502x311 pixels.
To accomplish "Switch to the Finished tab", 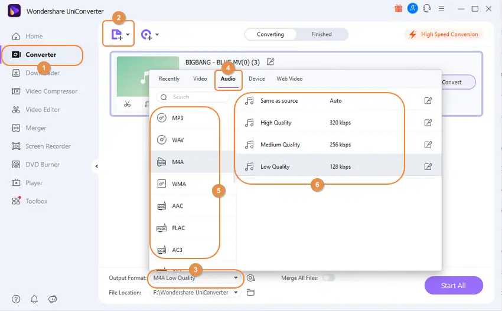I will click(x=321, y=34).
